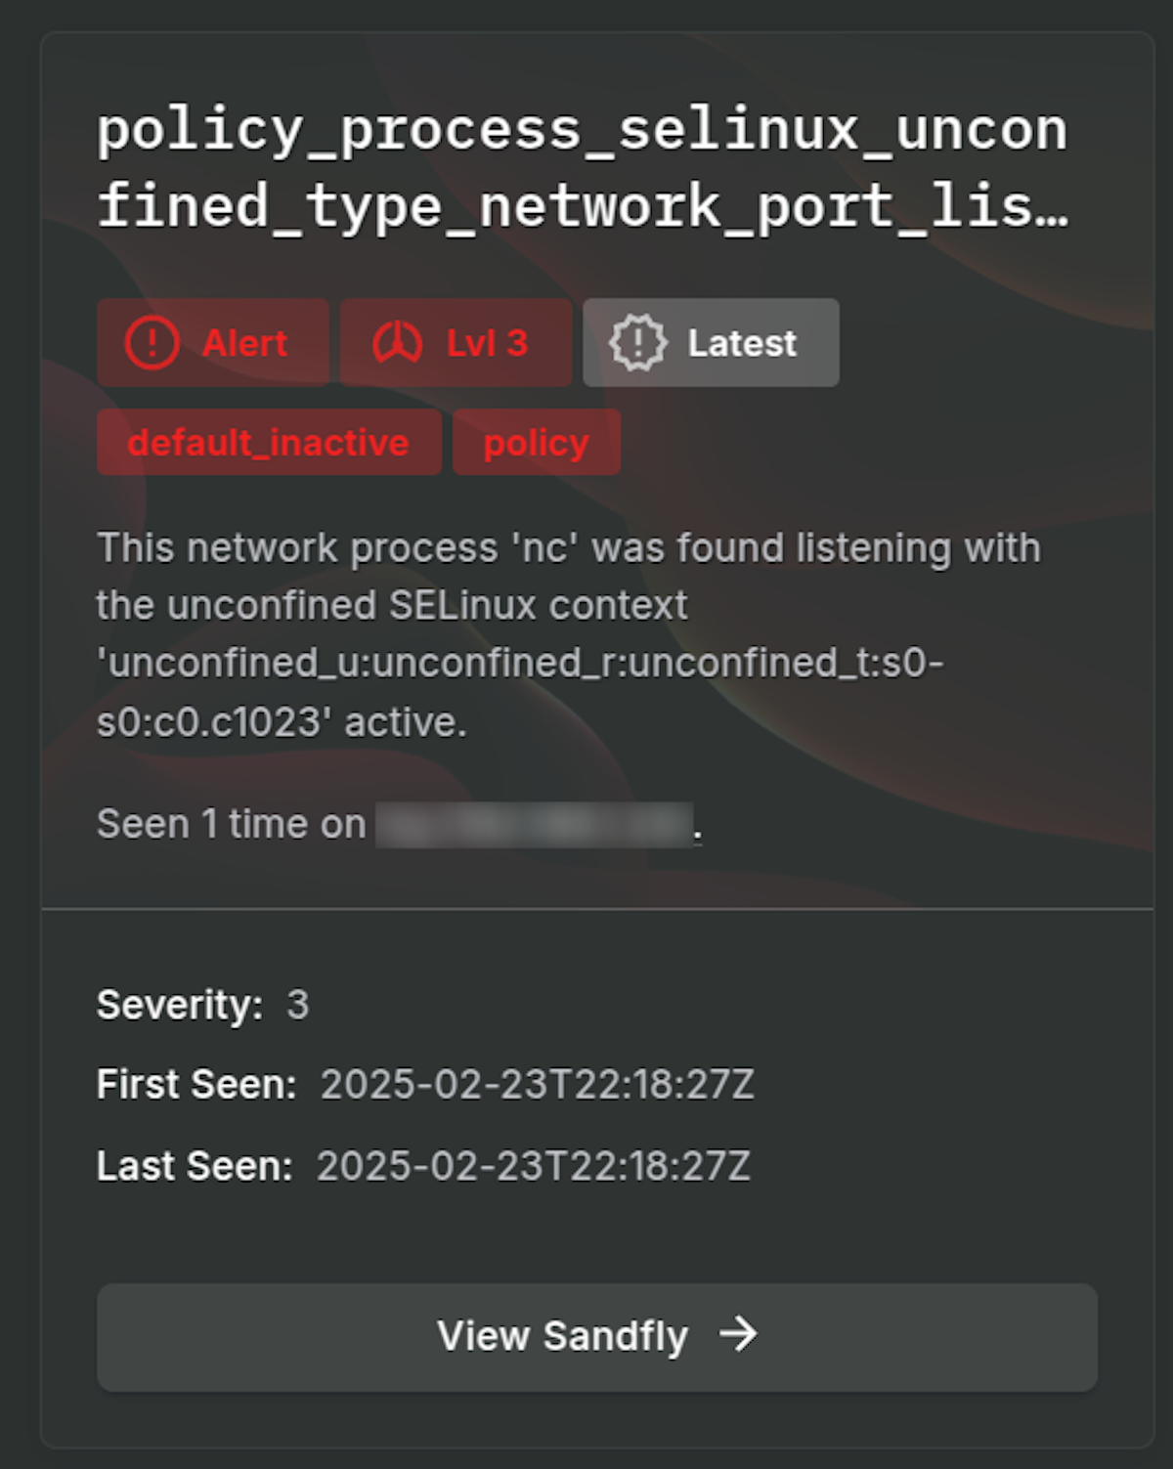Toggle the policy tag filter
The height and width of the screenshot is (1469, 1173).
pos(536,442)
